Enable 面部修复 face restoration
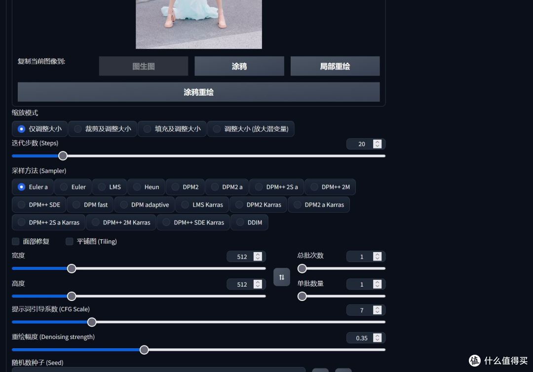The width and height of the screenshot is (533, 372). pyautogui.click(x=15, y=241)
